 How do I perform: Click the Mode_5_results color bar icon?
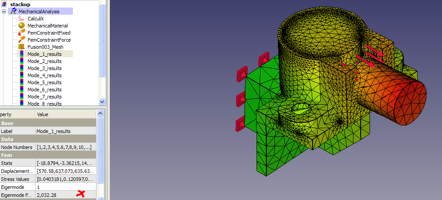(x=21, y=82)
